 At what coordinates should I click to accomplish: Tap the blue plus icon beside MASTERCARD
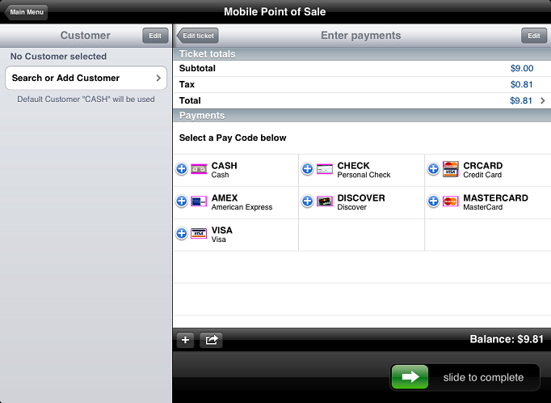(433, 201)
